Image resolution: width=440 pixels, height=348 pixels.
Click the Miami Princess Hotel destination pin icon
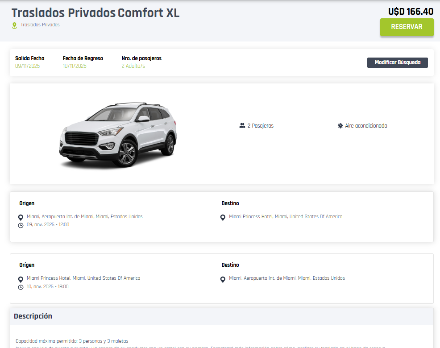[223, 218]
